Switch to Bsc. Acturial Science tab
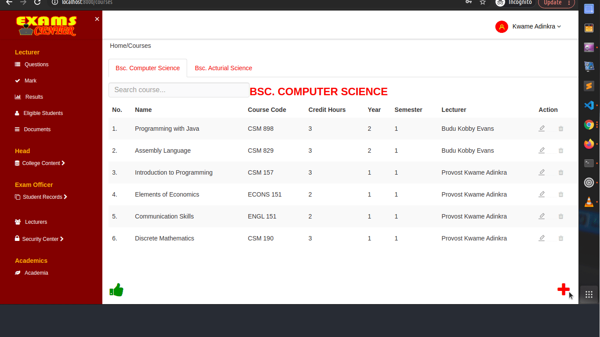600x337 pixels. pos(224,68)
